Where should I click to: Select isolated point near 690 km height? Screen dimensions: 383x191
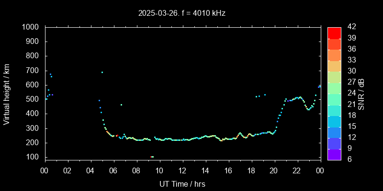[x=102, y=72]
